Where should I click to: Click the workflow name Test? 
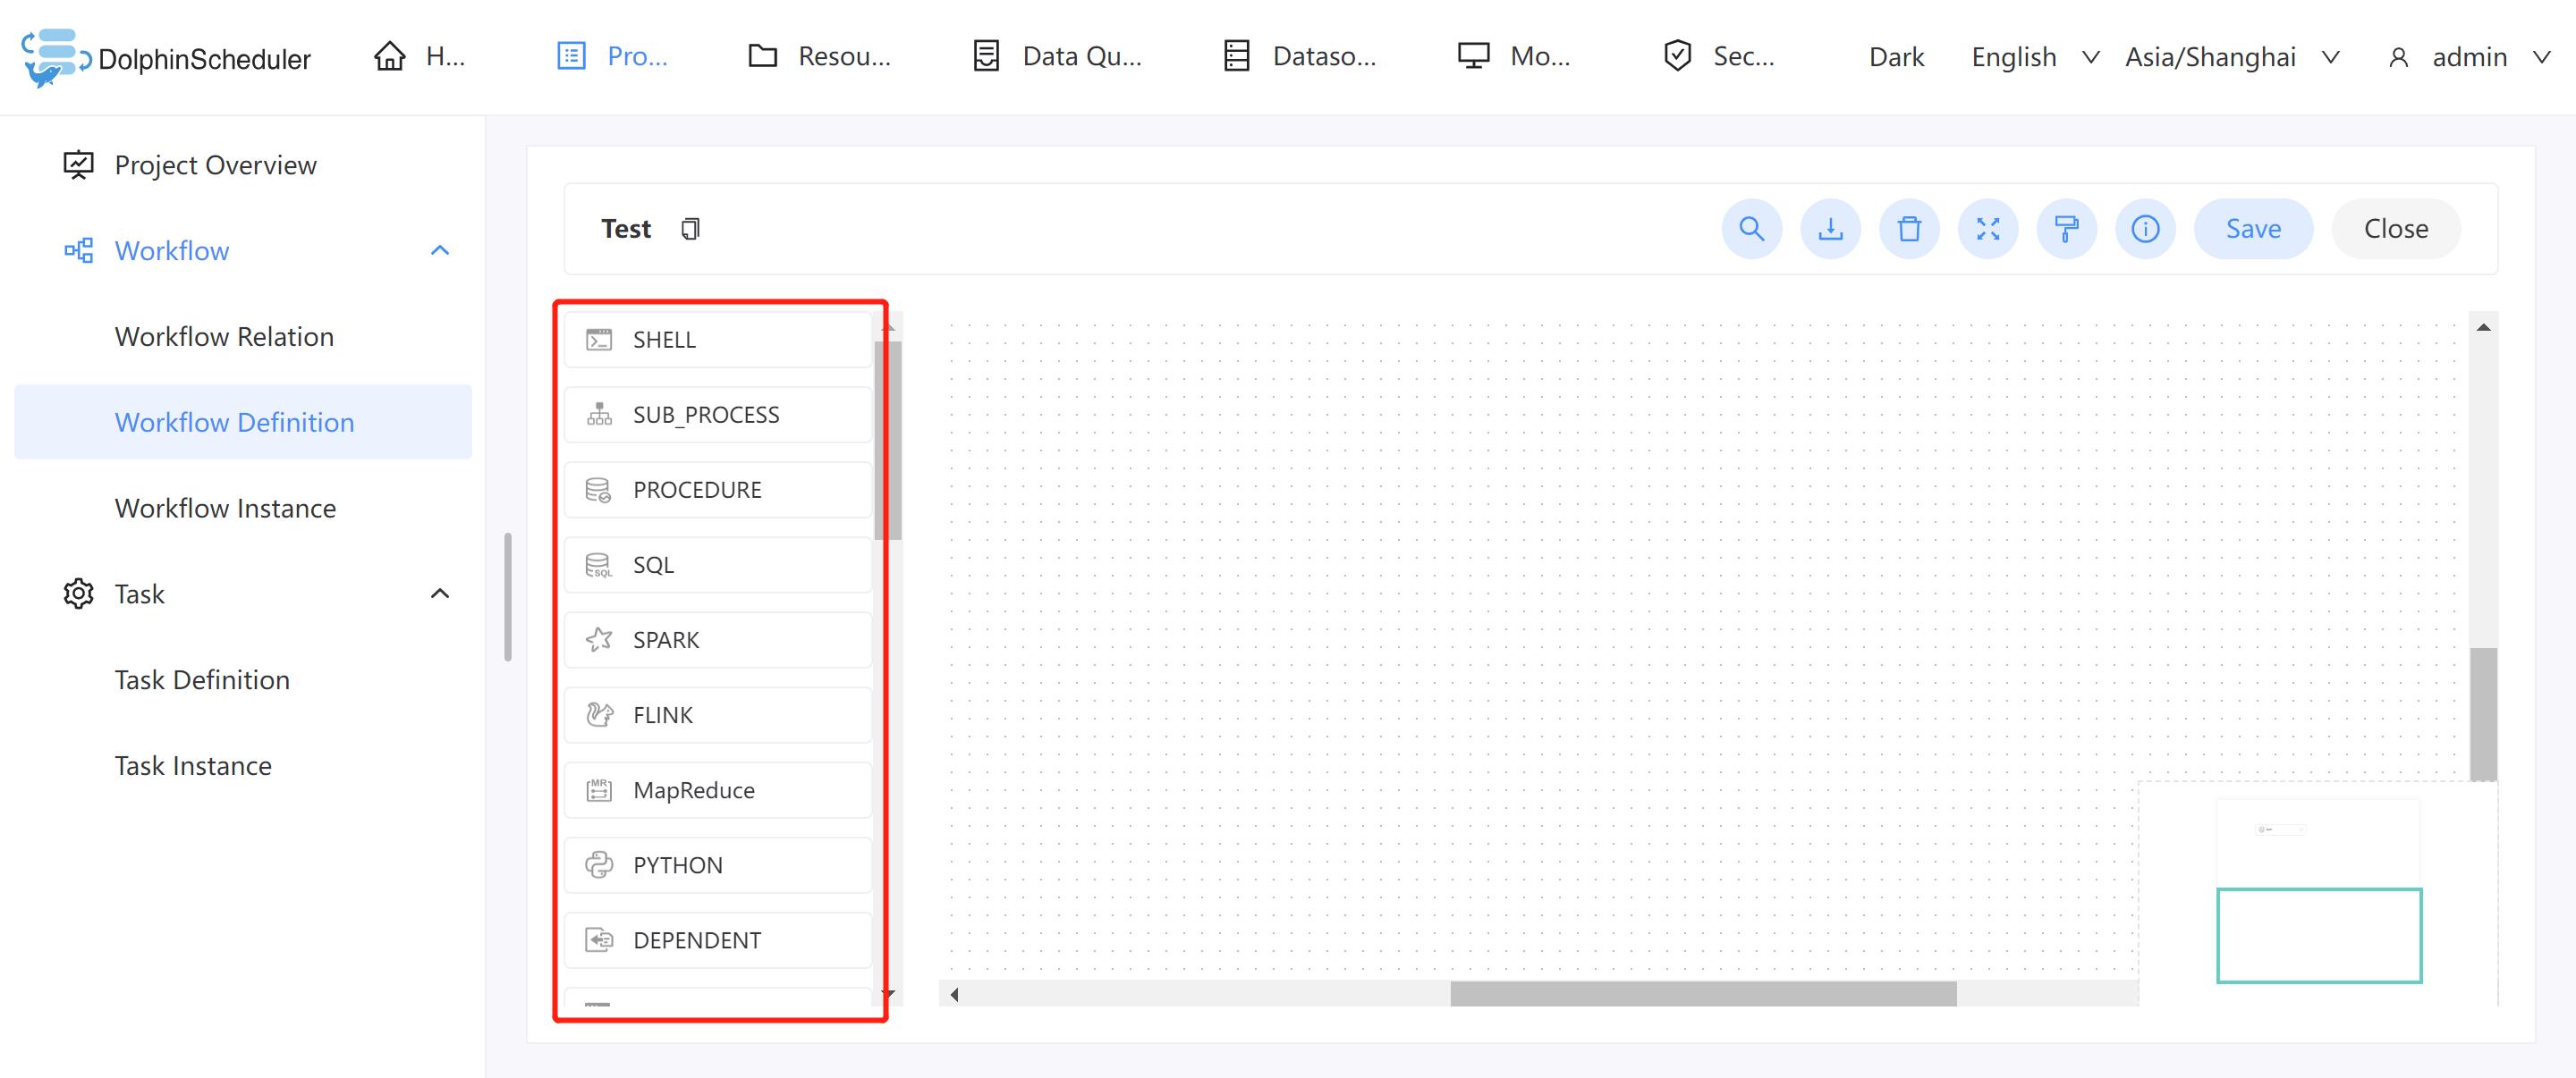[x=626, y=229]
